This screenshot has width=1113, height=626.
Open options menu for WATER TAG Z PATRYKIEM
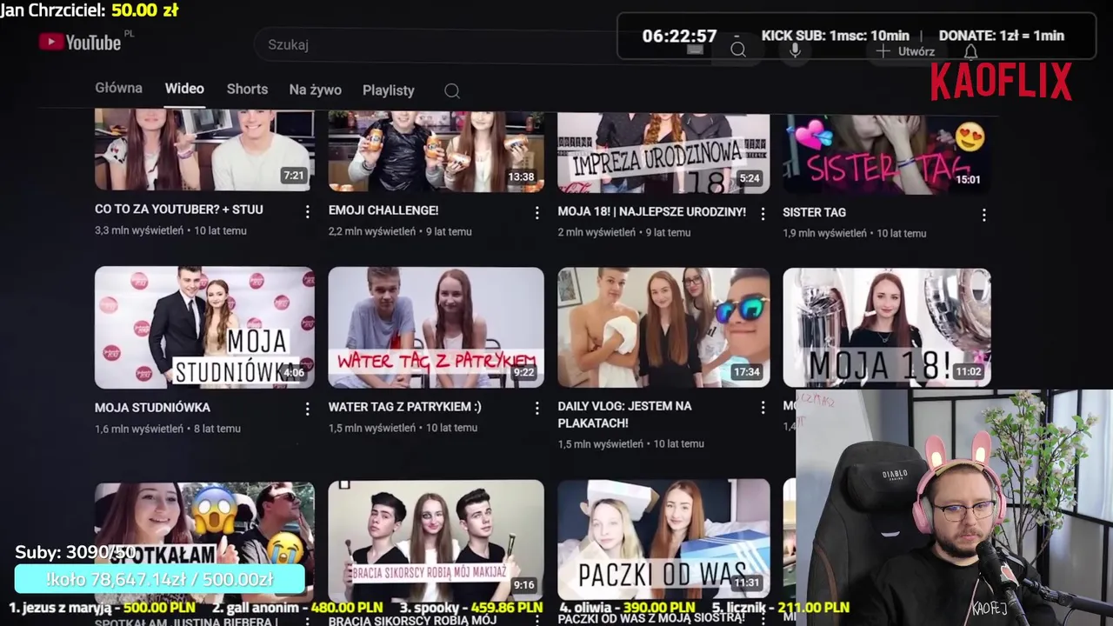537,408
